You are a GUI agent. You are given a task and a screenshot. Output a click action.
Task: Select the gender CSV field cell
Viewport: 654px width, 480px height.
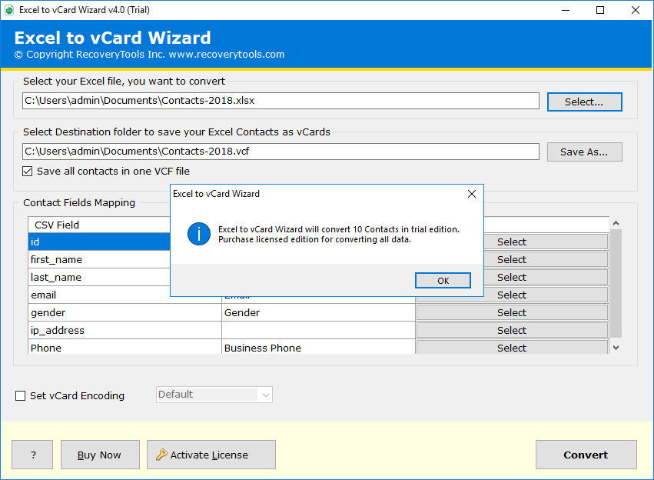click(124, 312)
